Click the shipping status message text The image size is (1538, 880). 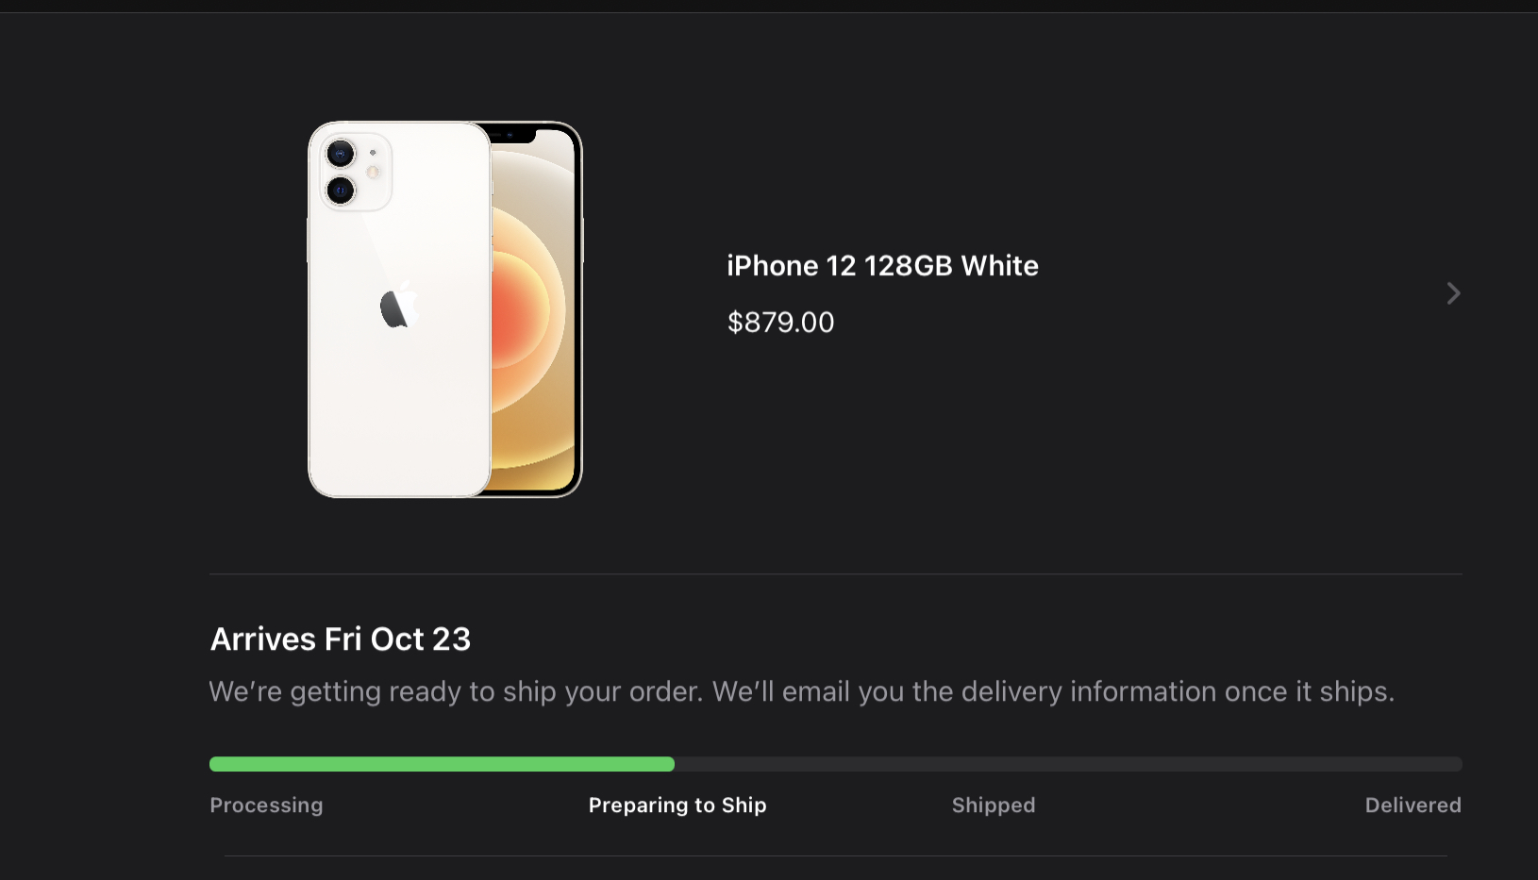pyautogui.click(x=801, y=691)
